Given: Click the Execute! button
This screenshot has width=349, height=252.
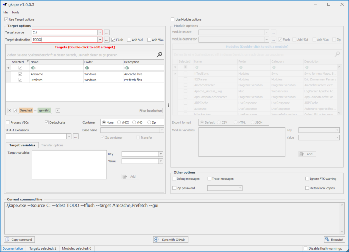Looking at the screenshot, I should tap(335, 239).
